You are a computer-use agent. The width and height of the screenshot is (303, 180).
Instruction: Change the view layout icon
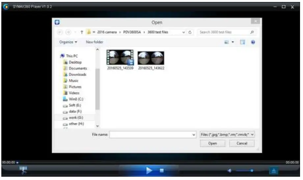pyautogui.click(x=227, y=42)
